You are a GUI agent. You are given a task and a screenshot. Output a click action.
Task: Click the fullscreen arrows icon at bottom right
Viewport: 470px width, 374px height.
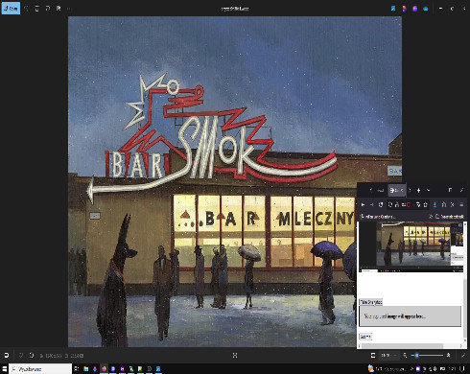tap(463, 355)
